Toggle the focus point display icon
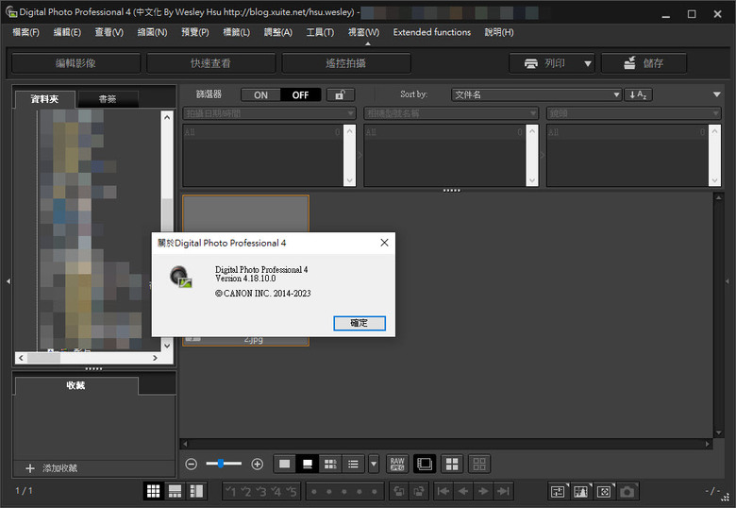This screenshot has width=736, height=508. point(604,492)
